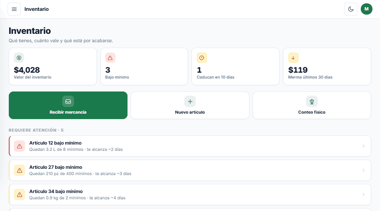Click the Nuevo artículo button
This screenshot has width=380, height=211.
190,105
